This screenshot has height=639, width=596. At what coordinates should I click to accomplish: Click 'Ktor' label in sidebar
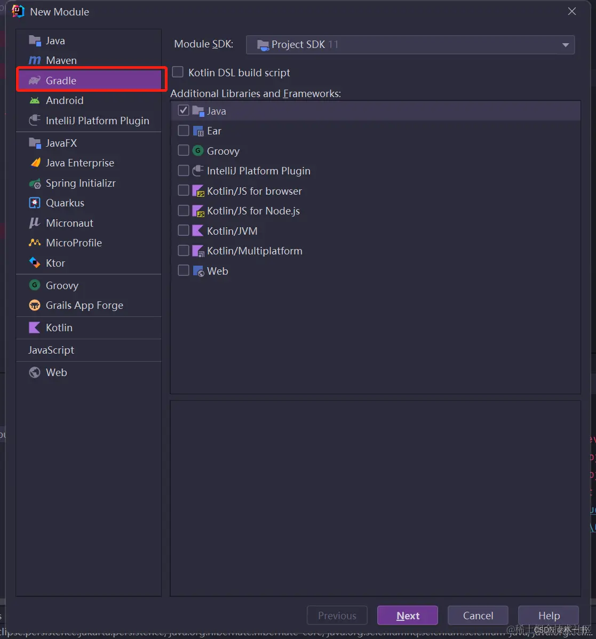(55, 263)
